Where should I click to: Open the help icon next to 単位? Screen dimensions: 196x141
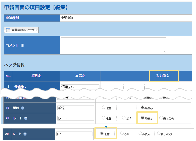(22, 108)
